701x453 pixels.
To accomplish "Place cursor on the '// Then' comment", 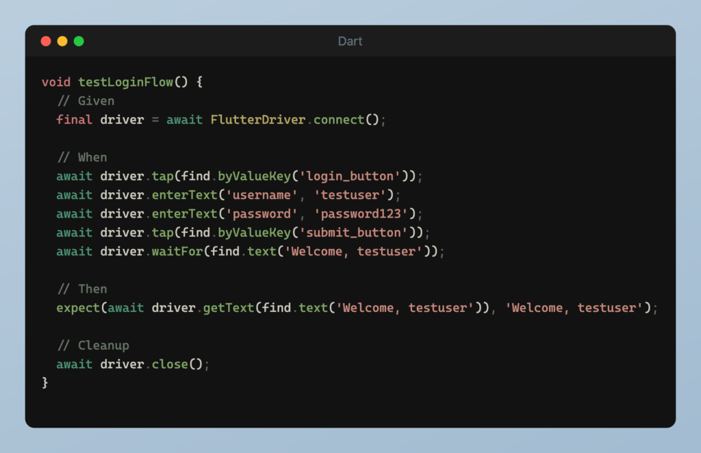I will 82,289.
